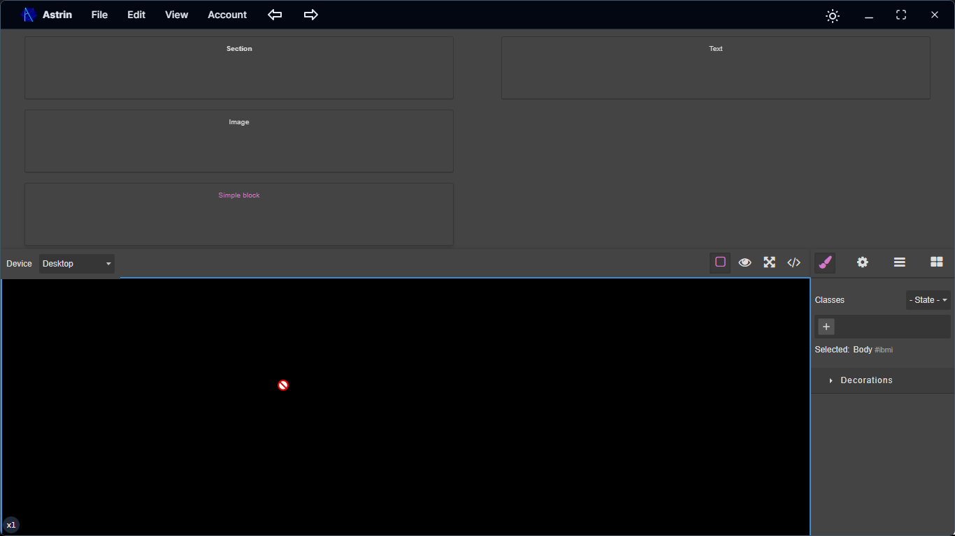Open the Edit menu

pos(136,15)
